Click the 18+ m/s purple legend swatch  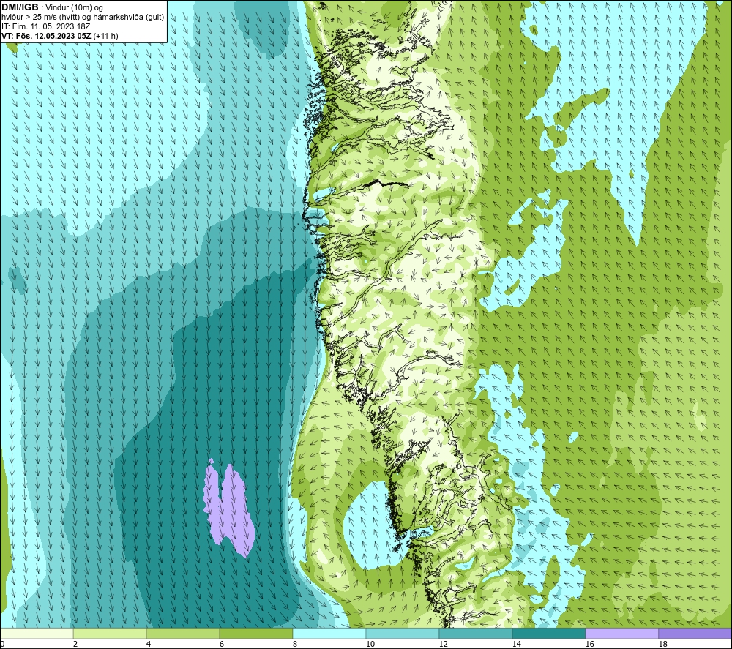coord(695,633)
